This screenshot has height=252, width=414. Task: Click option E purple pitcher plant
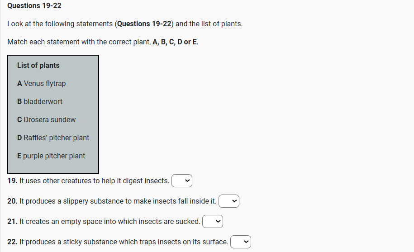click(x=51, y=156)
